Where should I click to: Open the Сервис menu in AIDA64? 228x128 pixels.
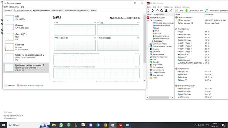pyautogui.click(x=178, y=7)
